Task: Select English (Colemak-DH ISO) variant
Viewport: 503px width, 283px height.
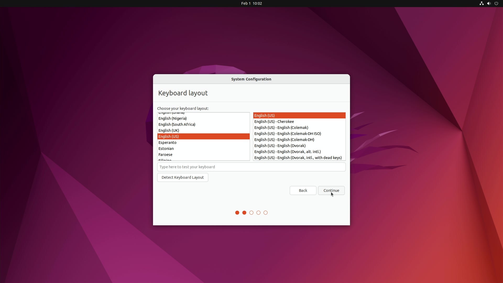Action: tap(299, 134)
